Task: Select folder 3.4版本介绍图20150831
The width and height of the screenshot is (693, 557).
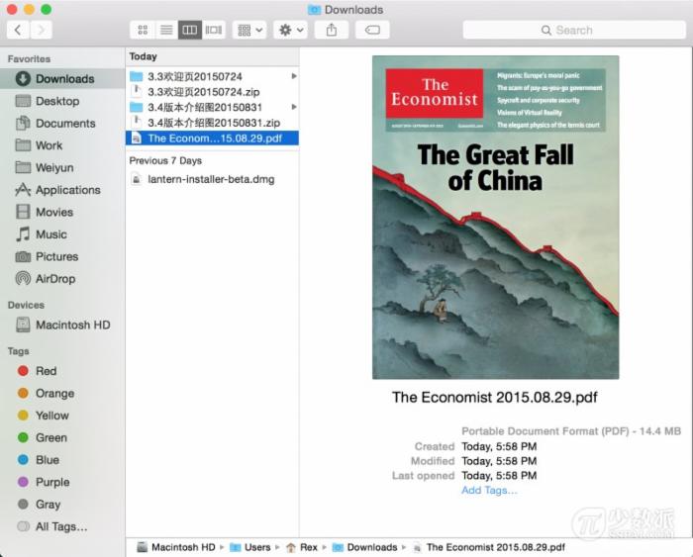Action: click(x=212, y=107)
